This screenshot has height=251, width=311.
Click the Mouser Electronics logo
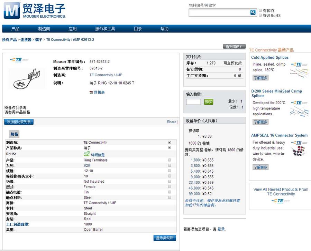tap(35, 10)
